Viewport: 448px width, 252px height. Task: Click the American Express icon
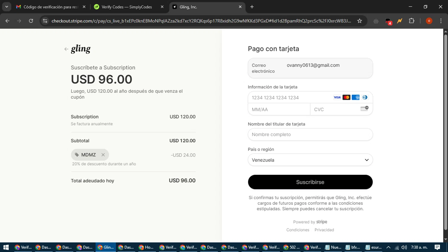point(356,97)
